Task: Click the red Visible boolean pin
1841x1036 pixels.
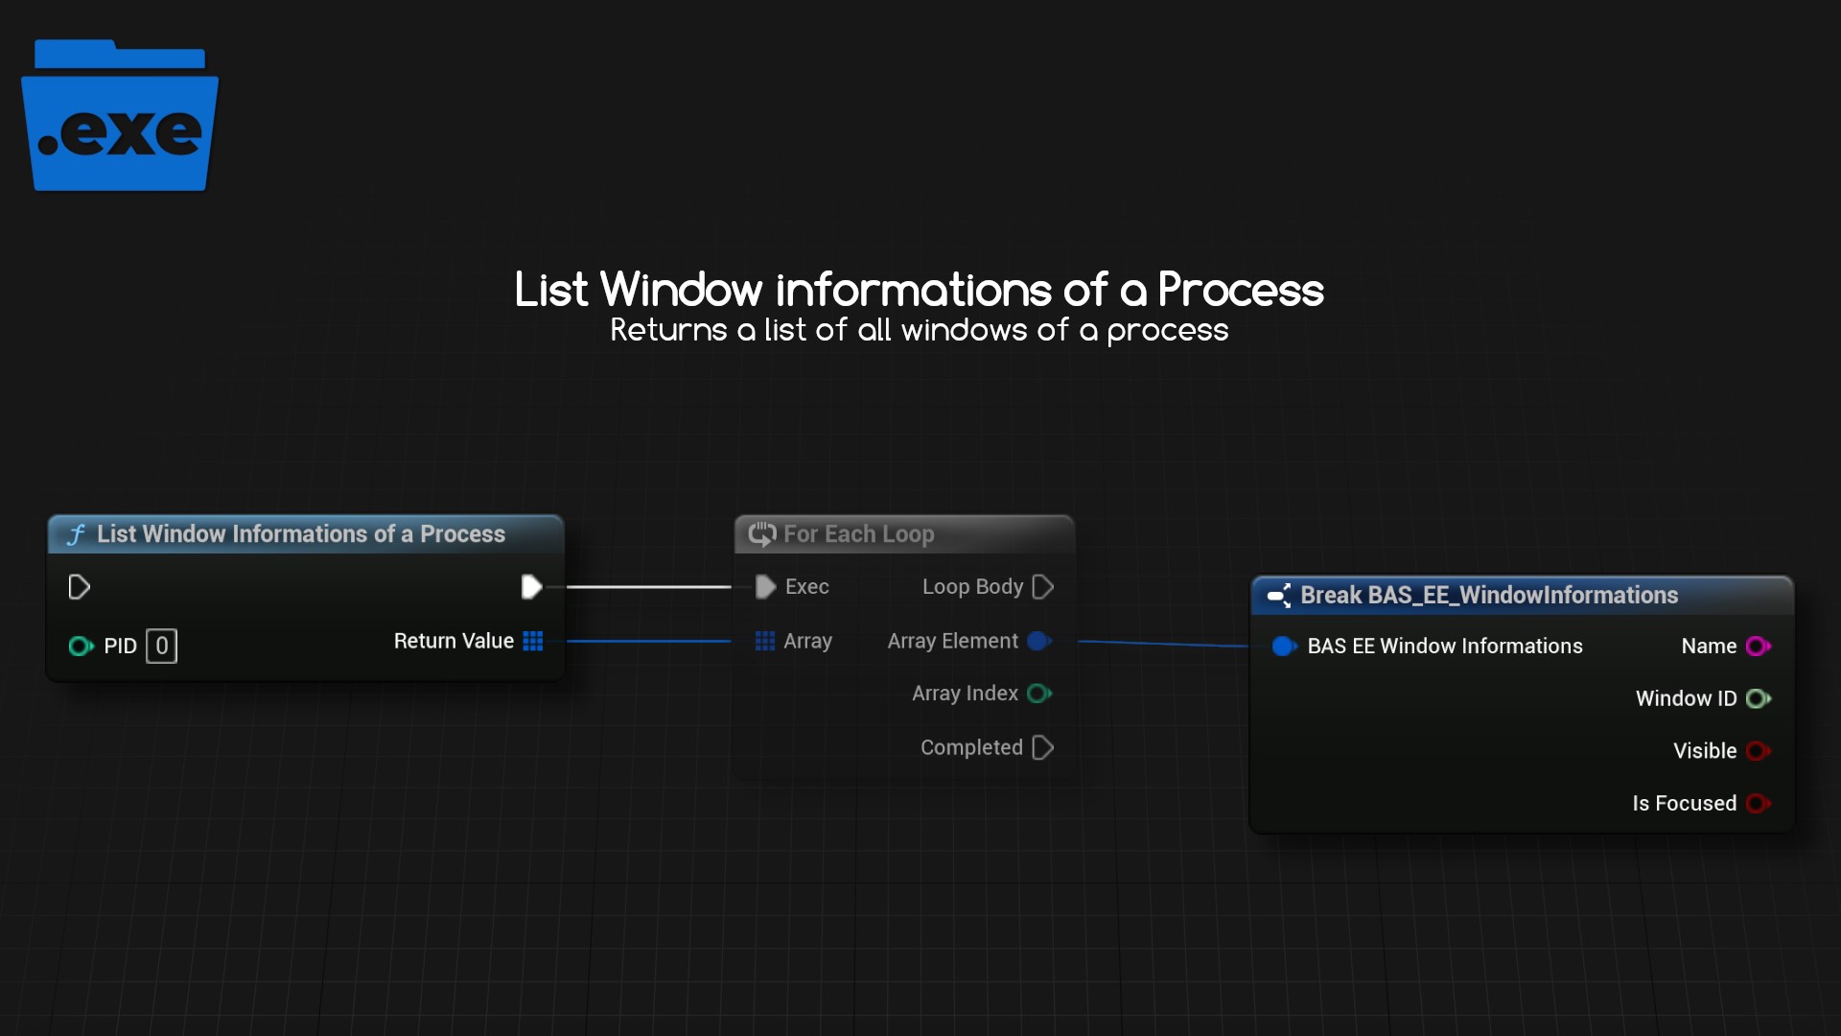Action: click(x=1757, y=750)
